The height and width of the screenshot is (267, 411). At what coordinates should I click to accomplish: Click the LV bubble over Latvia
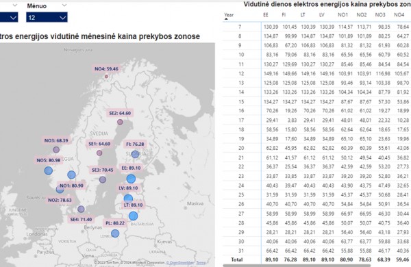pos(128,199)
